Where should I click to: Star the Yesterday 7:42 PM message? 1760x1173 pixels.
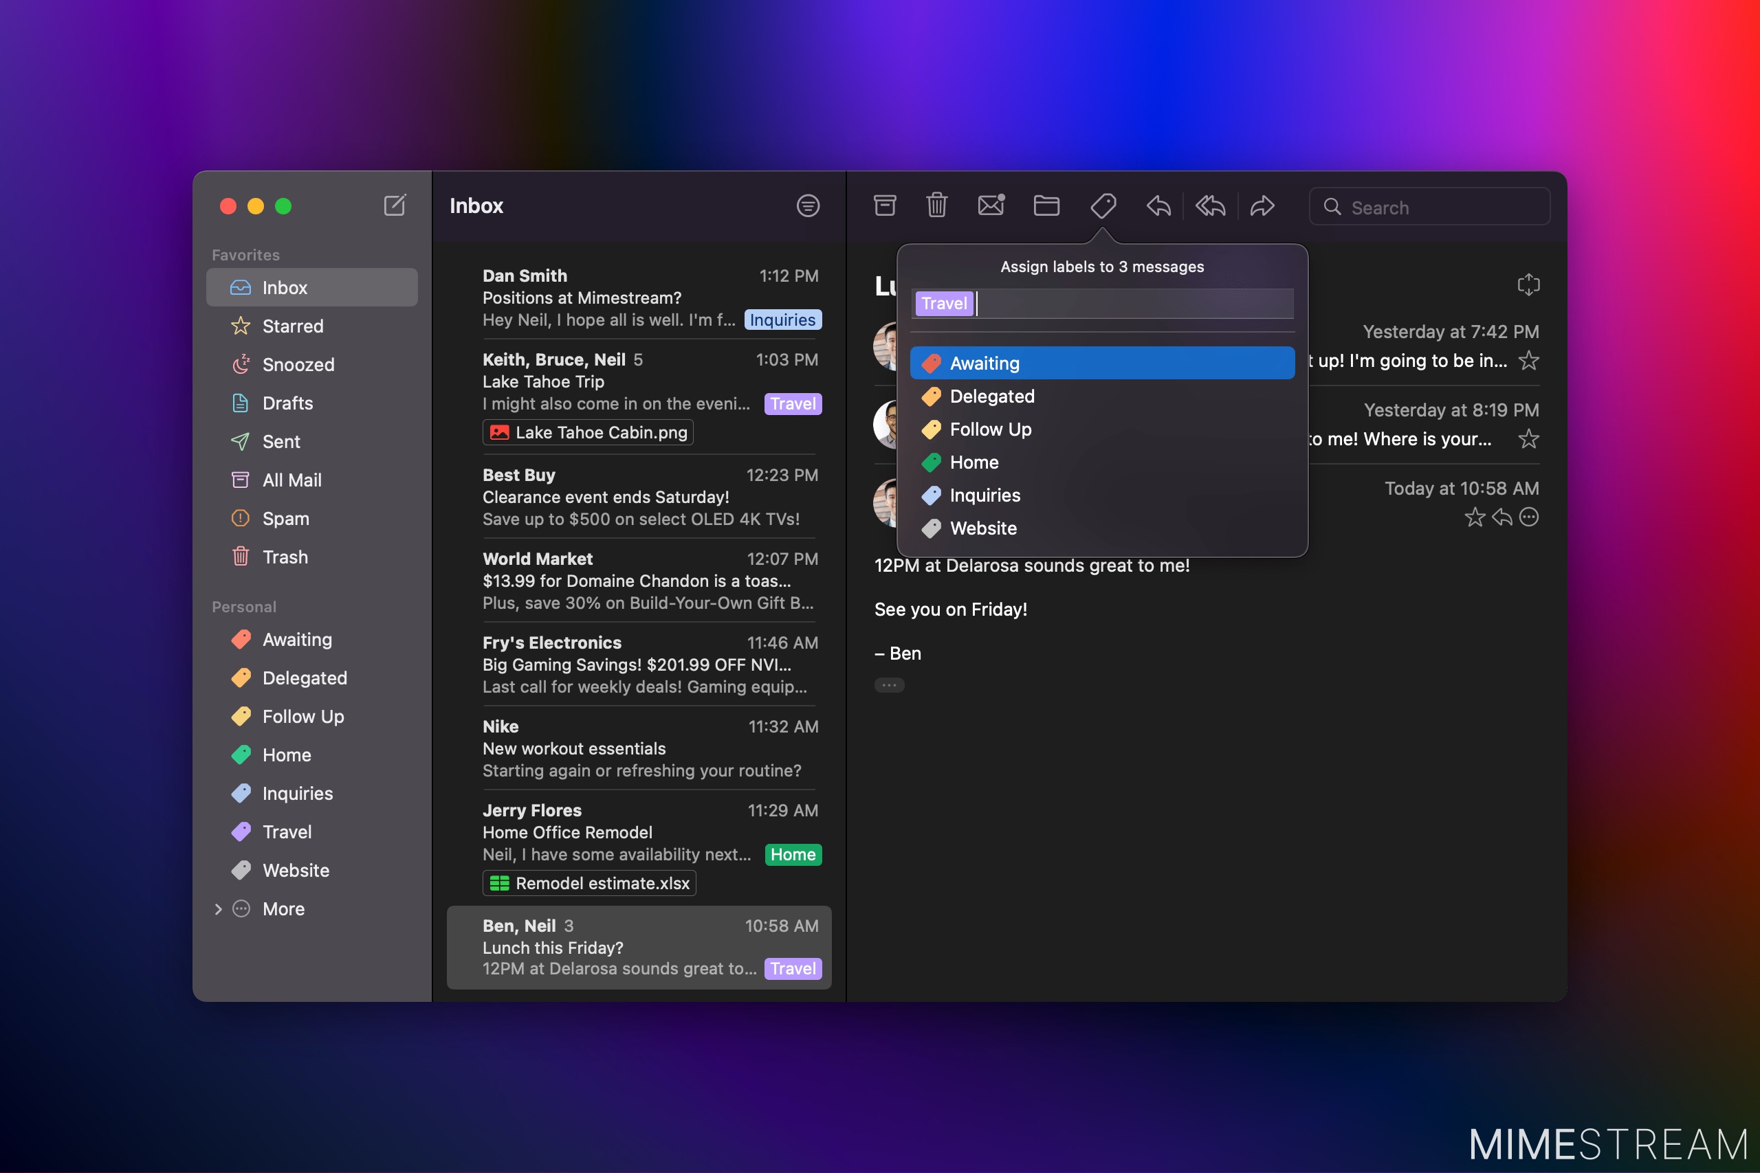point(1529,361)
